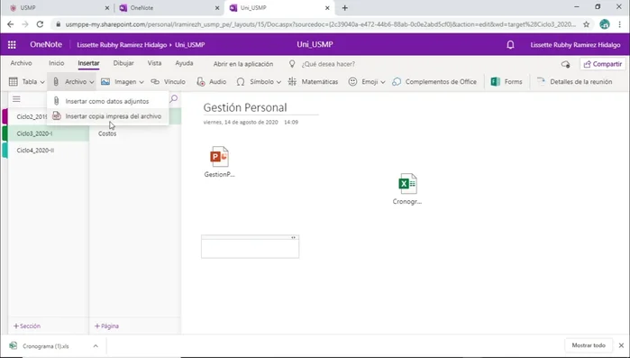Expand the Tabla dropdown arrow
630x358 pixels.
[42, 82]
